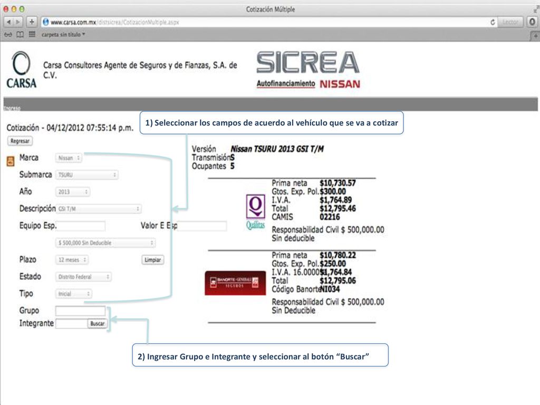Viewport: 540px width, 405px height.
Task: Open the carpeta sin título bookmarks folder
Action: [63, 34]
